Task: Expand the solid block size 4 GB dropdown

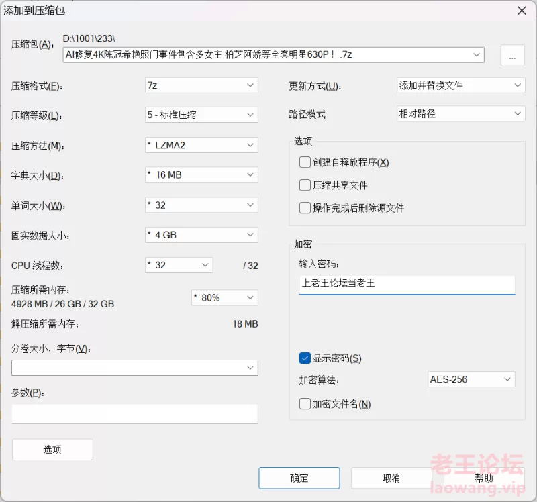Action: coord(201,236)
